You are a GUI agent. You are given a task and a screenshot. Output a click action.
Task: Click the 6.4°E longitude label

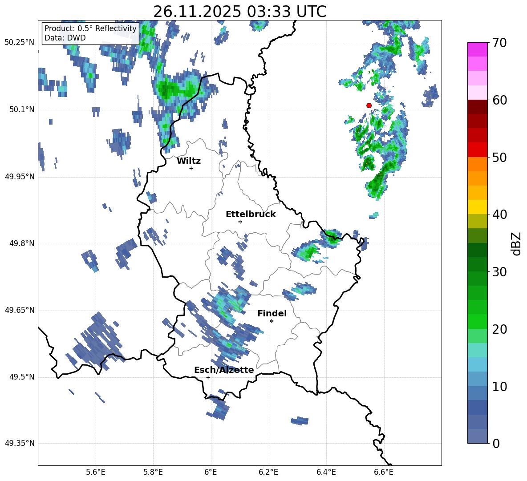(x=326, y=472)
